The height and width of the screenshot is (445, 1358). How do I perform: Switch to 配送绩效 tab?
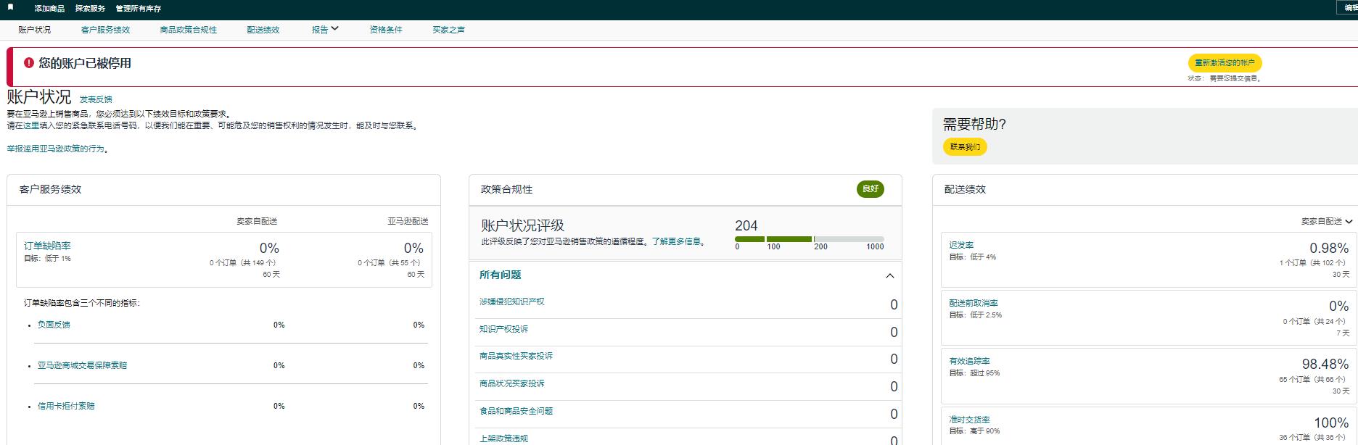[x=263, y=30]
